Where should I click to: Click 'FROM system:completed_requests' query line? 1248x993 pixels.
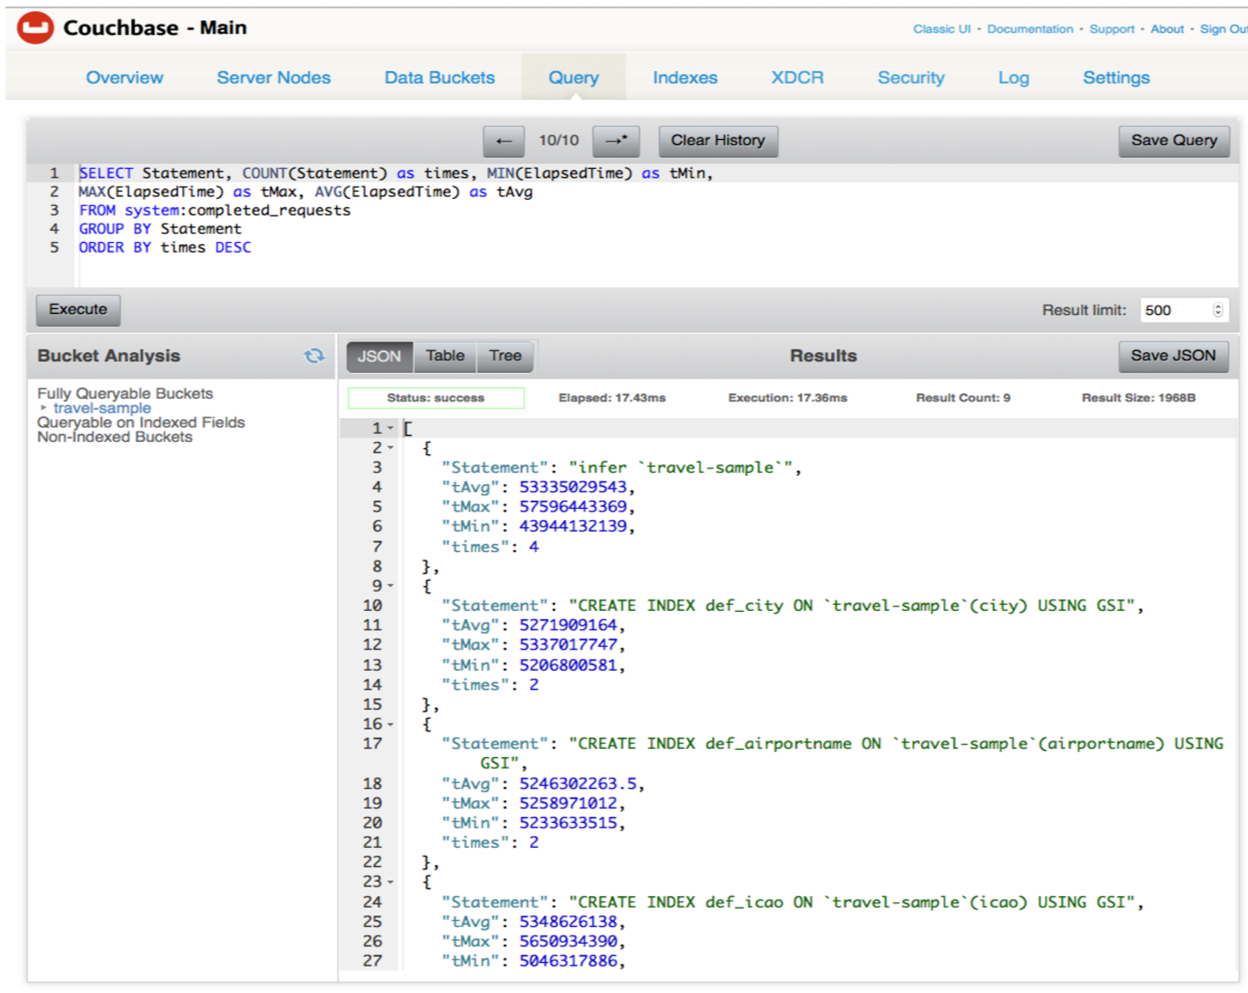click(215, 210)
